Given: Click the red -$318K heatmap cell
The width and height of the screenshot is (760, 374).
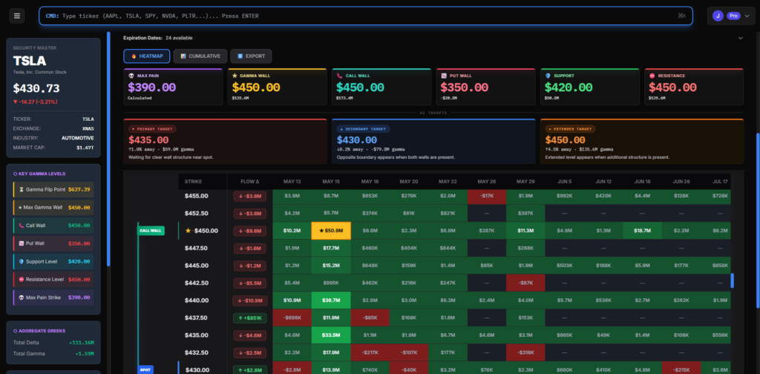Looking at the screenshot, I should pos(525,352).
